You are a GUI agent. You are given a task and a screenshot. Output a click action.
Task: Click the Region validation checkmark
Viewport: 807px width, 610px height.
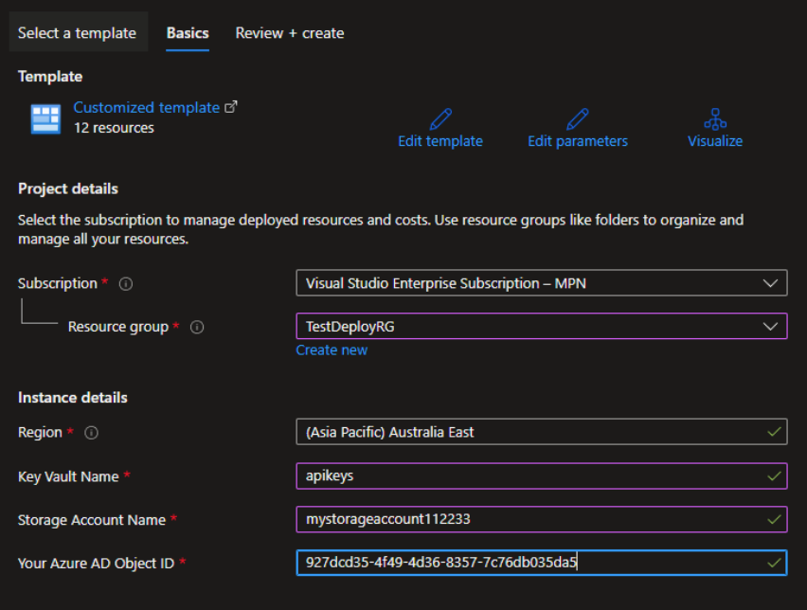coord(774,432)
